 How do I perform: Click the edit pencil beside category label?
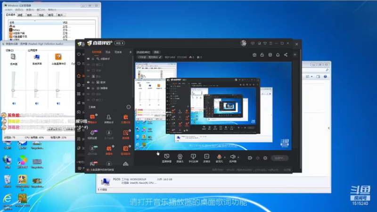(160, 57)
